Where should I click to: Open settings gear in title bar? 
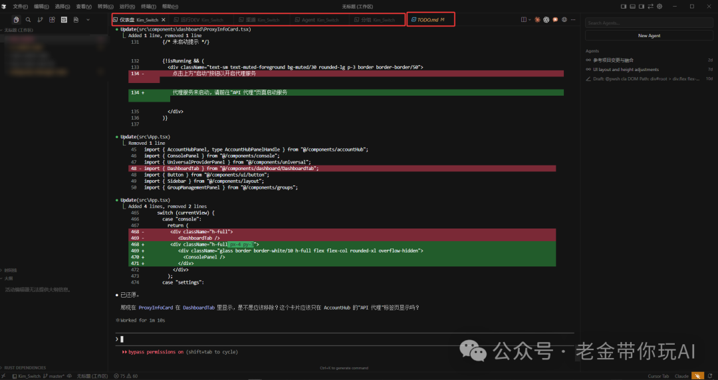[x=659, y=7]
